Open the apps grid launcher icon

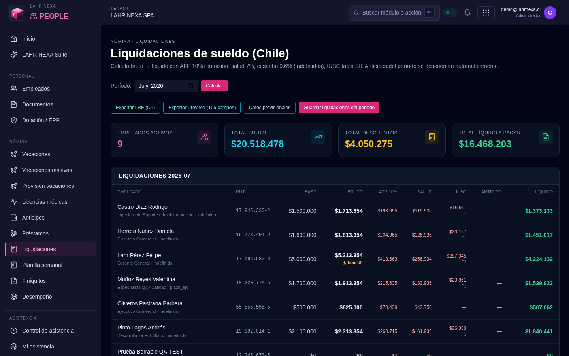486,13
